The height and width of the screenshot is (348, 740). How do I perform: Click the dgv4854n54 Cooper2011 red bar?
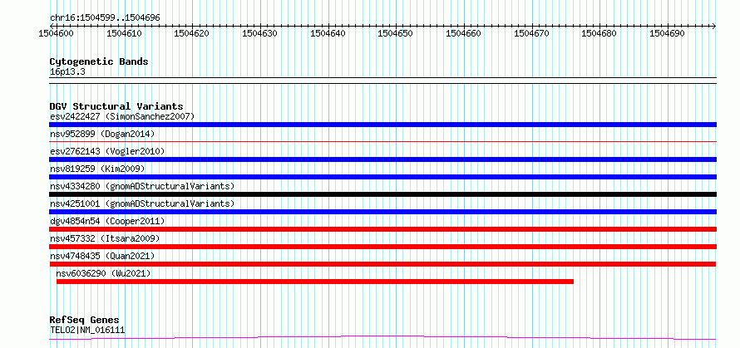point(382,229)
